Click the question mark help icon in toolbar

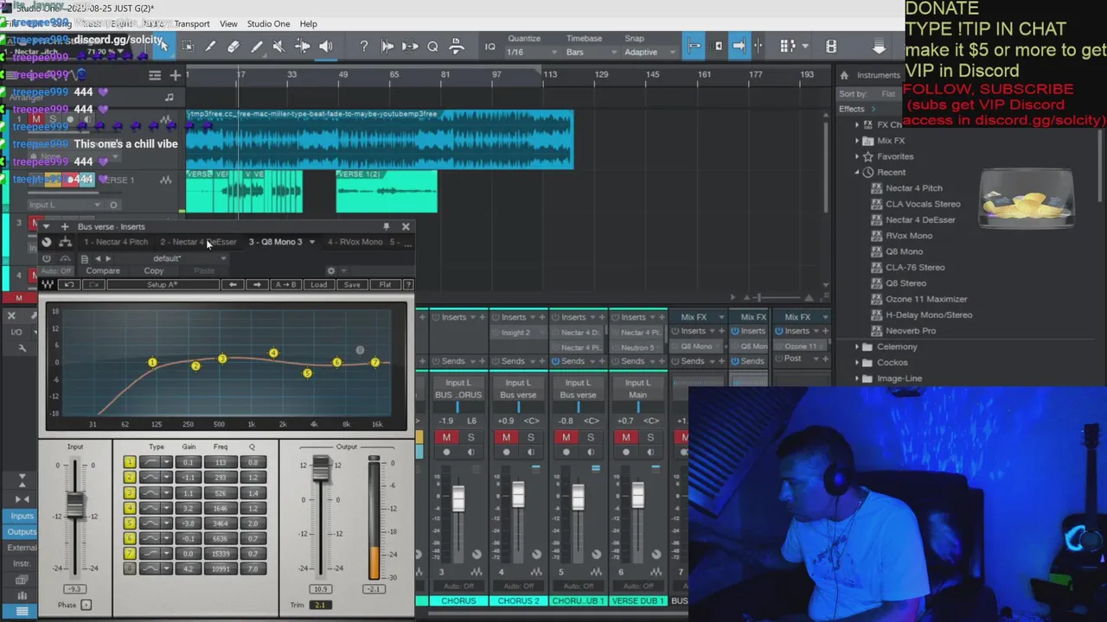[x=363, y=46]
